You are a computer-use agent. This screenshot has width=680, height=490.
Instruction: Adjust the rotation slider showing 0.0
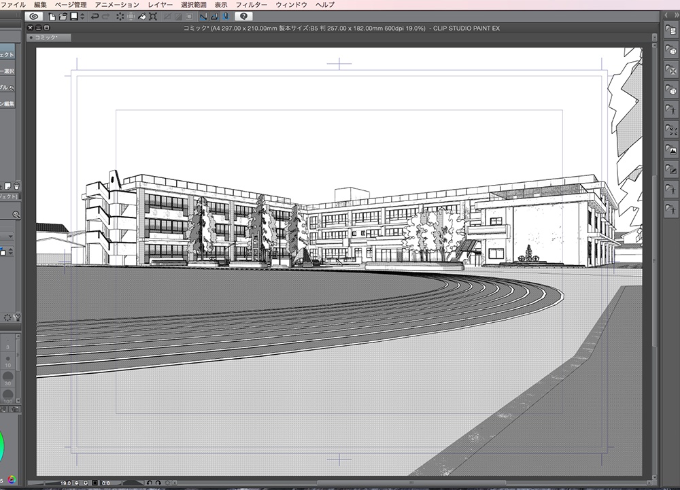[x=122, y=483]
